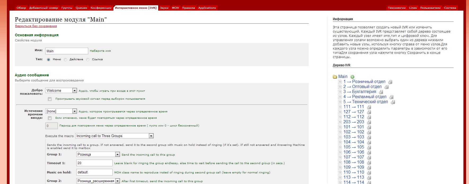
Task: Click trash icon beside Рекламный отдел
Action: [x=391, y=97]
